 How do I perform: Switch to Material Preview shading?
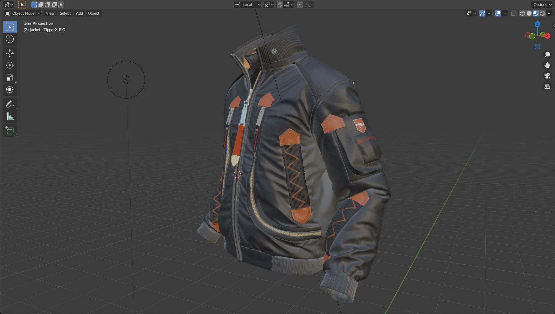click(536, 13)
